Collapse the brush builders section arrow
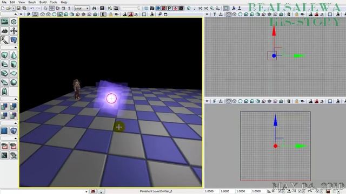 pyautogui.click(x=16, y=47)
